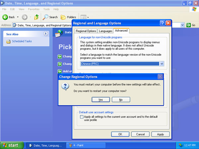The image size is (199, 149).
Task: Toggle the Folders pane button
Action: point(68,17)
